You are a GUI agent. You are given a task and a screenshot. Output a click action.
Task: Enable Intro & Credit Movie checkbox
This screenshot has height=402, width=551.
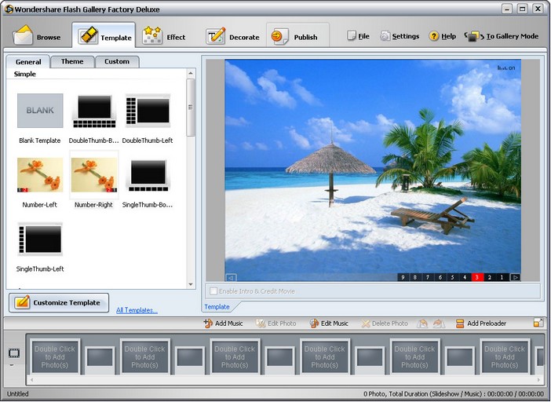[213, 291]
